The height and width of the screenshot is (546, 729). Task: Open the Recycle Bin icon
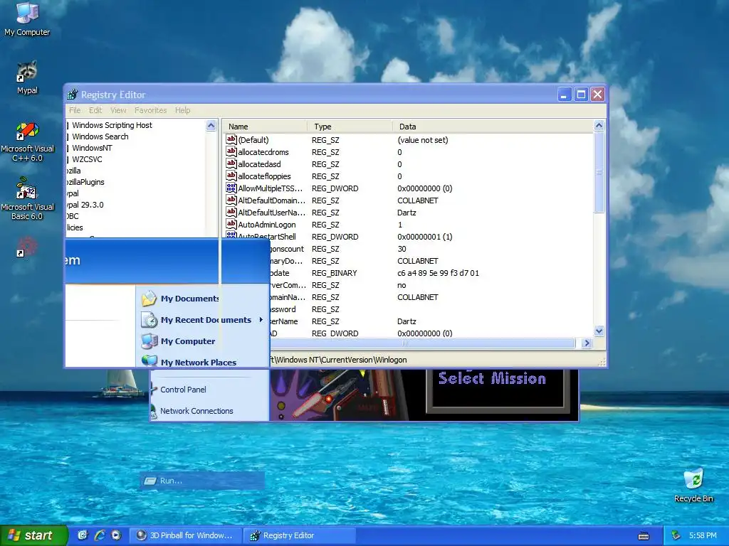(693, 486)
